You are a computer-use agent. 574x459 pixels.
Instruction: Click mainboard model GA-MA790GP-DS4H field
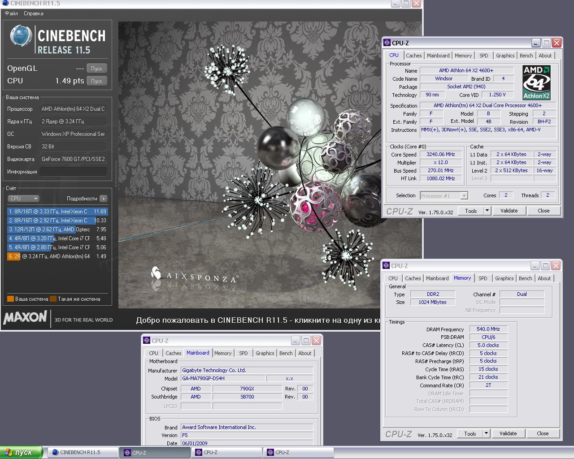(x=222, y=378)
